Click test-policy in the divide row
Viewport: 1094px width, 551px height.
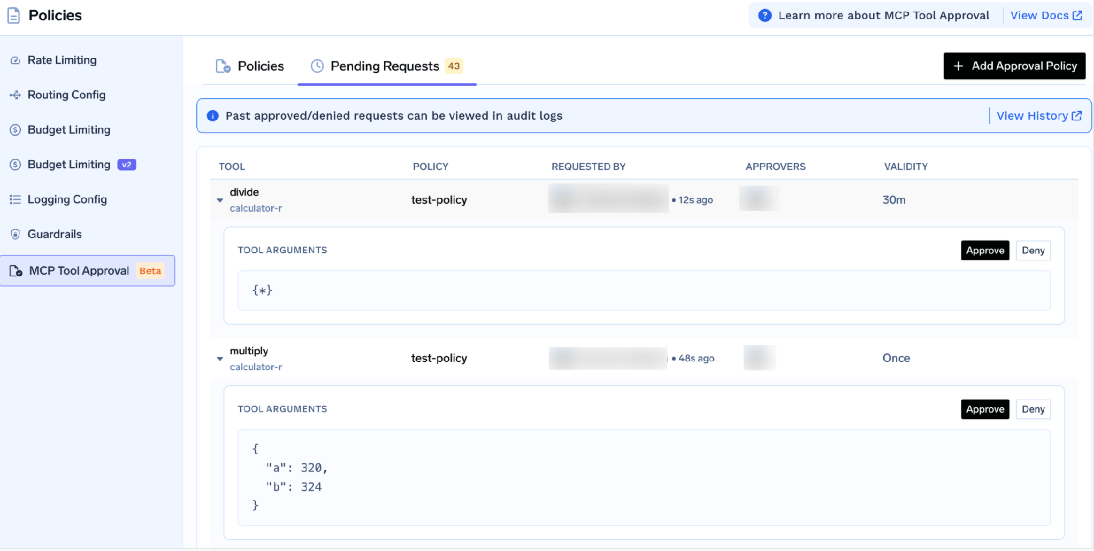[x=439, y=200]
